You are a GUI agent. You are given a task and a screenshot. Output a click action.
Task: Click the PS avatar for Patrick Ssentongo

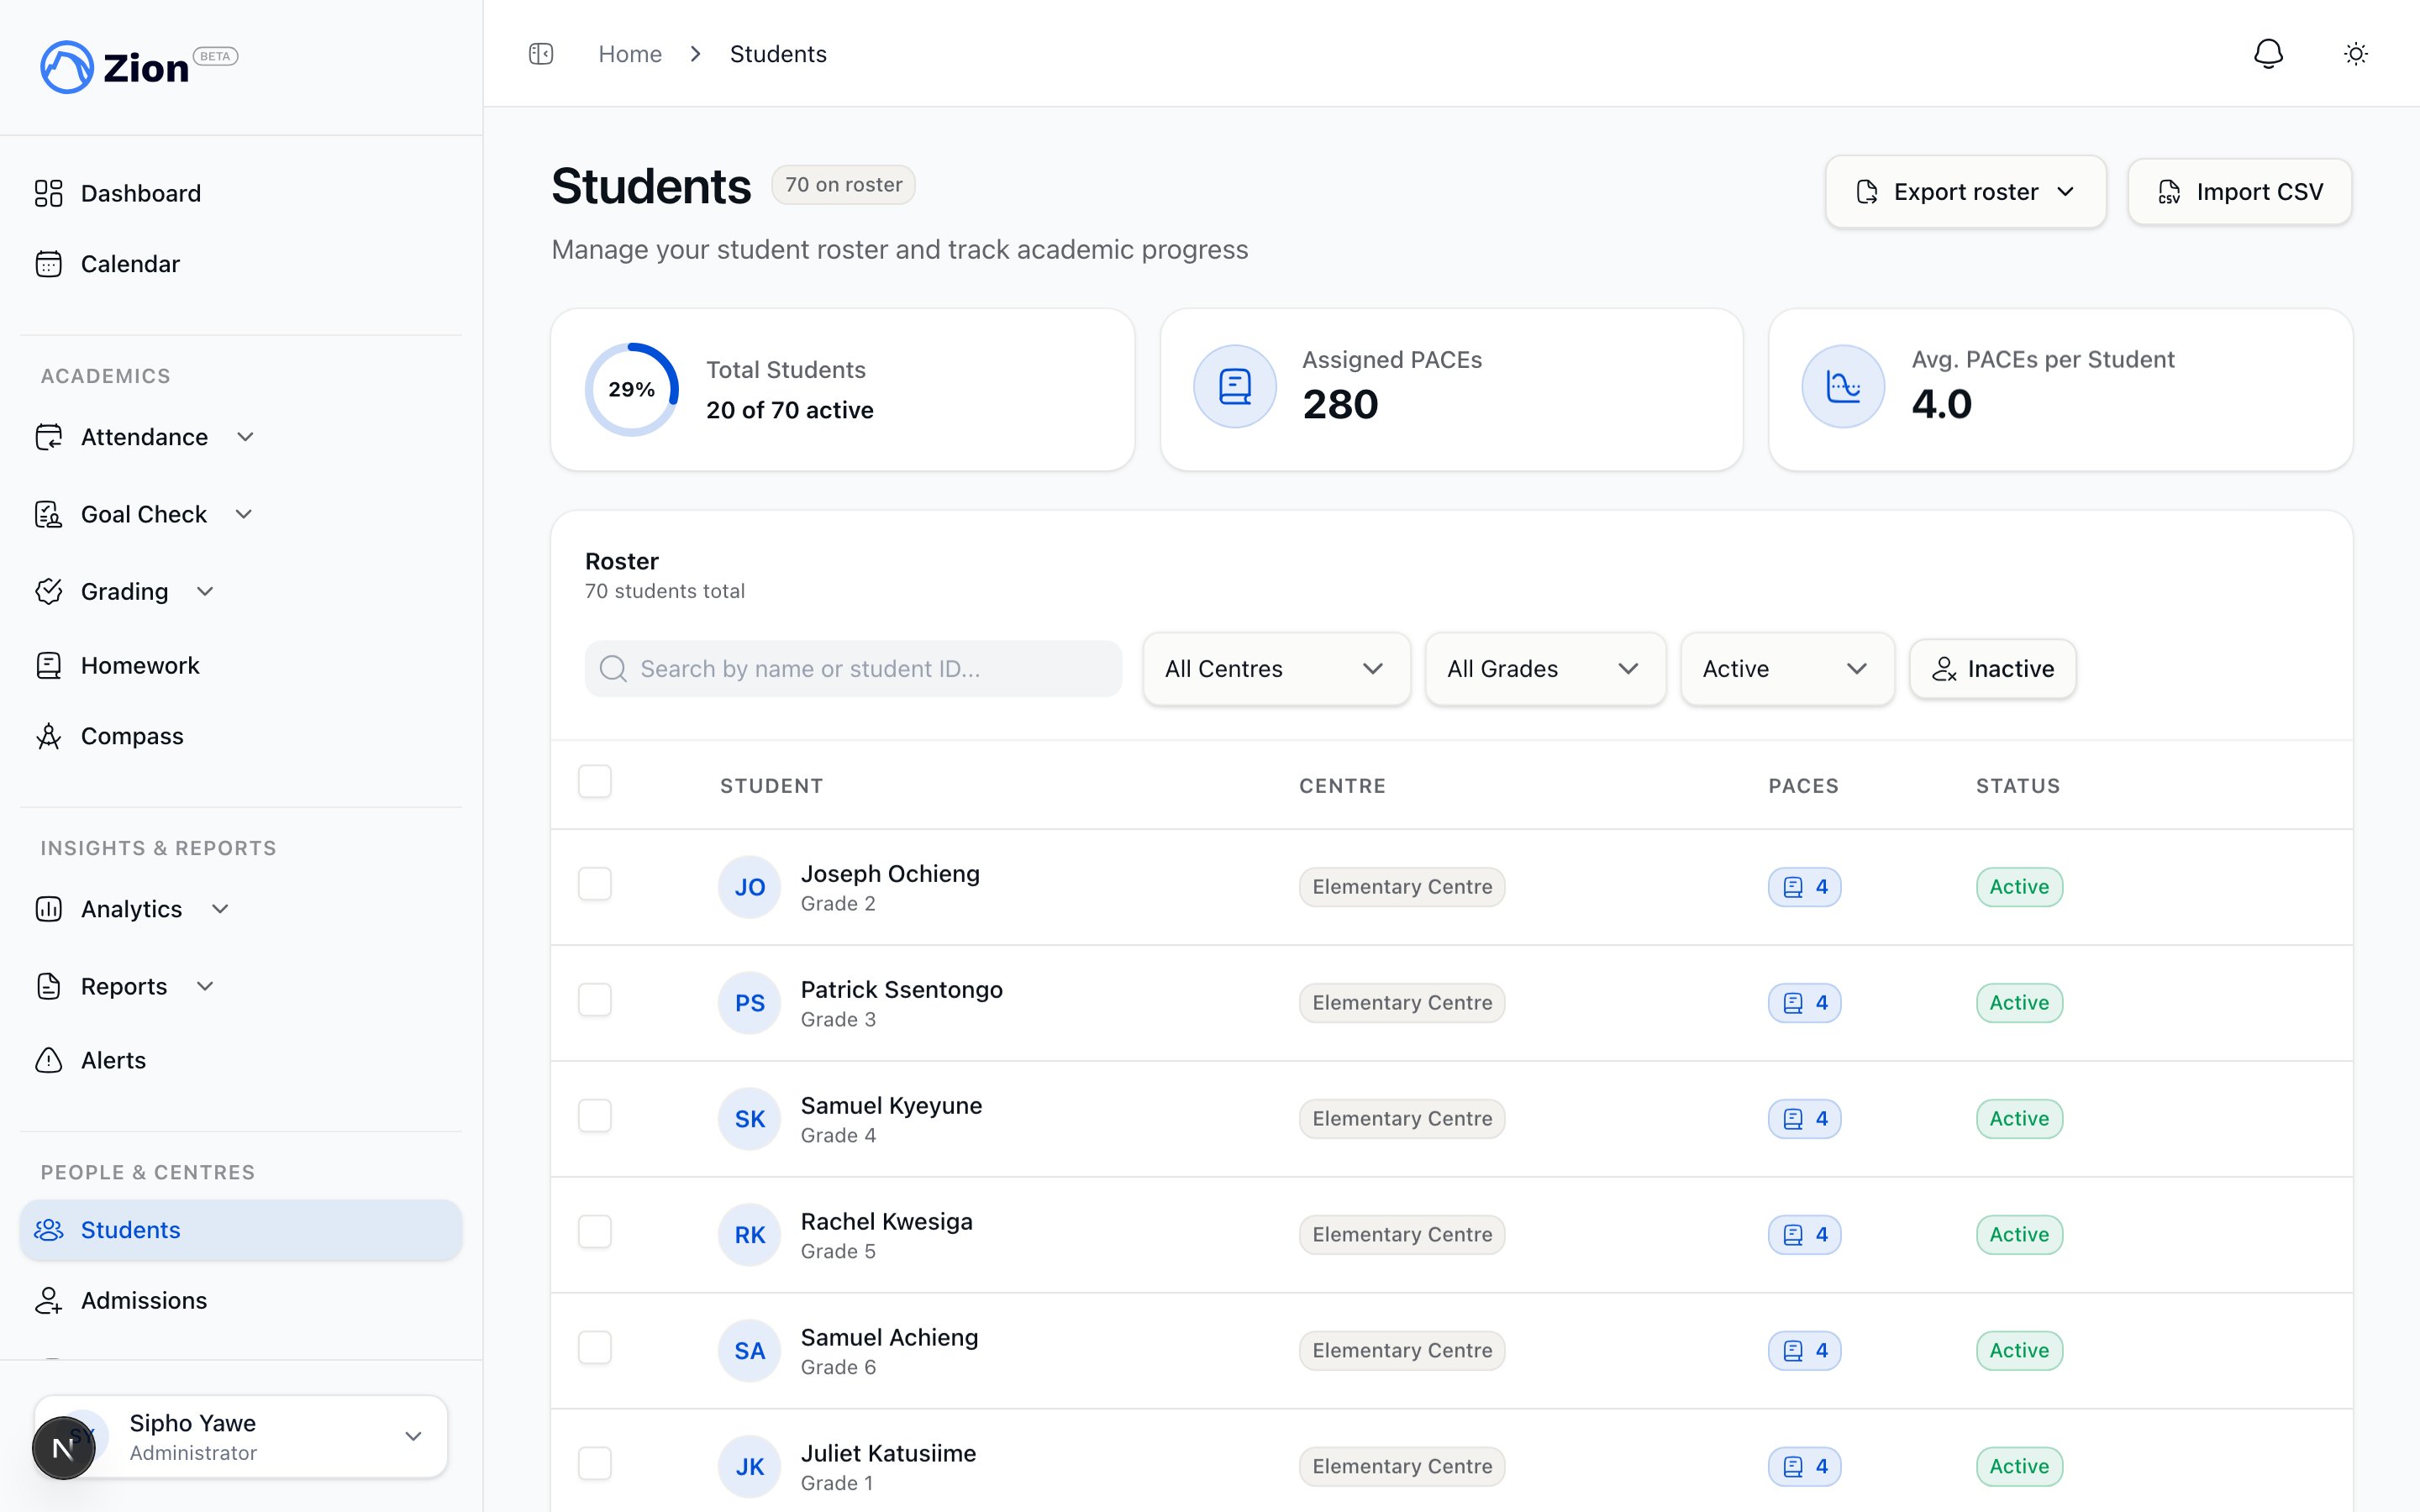[749, 1003]
